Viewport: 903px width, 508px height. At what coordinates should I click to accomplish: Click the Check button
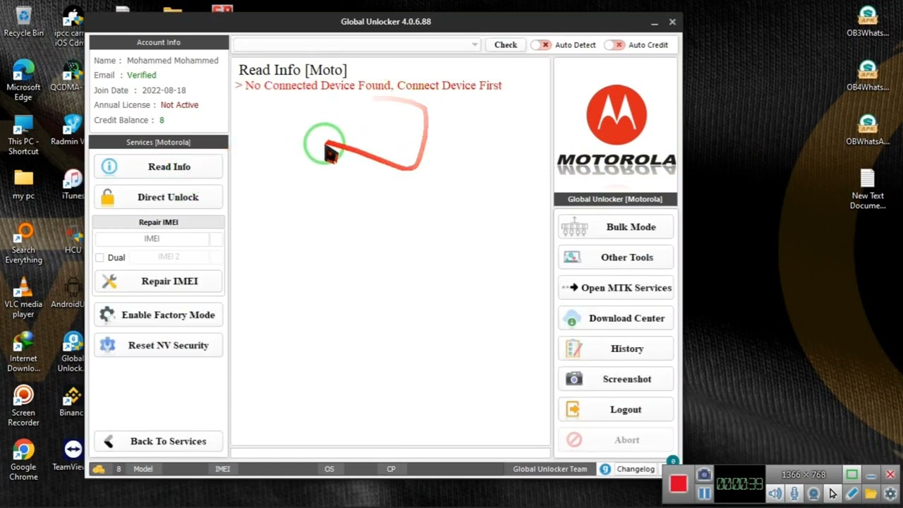coord(505,45)
